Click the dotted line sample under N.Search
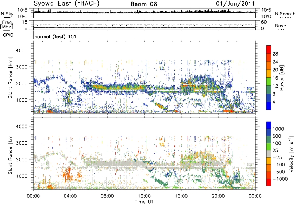 (x=285, y=17)
